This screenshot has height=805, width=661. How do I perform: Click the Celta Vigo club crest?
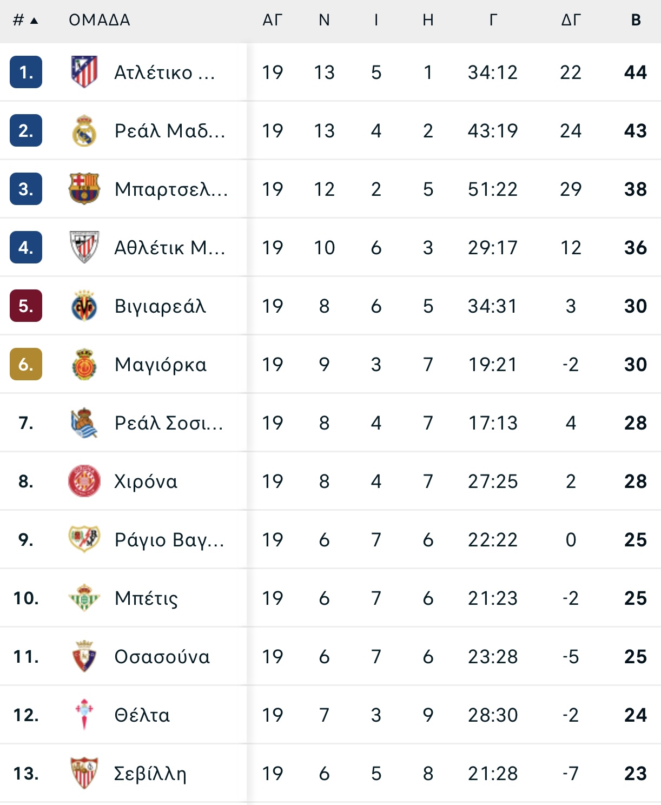pyautogui.click(x=84, y=715)
